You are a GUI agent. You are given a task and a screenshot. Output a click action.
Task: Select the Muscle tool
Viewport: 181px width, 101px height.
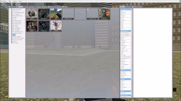point(126,19)
